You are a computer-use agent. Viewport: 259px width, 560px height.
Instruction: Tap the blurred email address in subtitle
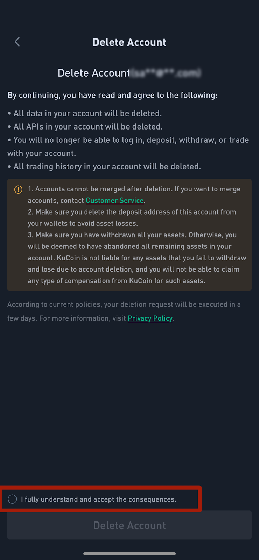tap(166, 73)
